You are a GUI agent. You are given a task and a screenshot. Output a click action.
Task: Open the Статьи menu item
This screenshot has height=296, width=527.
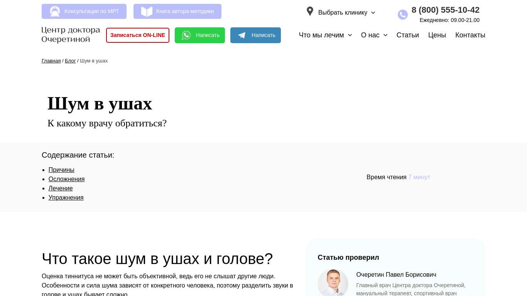coord(407,35)
